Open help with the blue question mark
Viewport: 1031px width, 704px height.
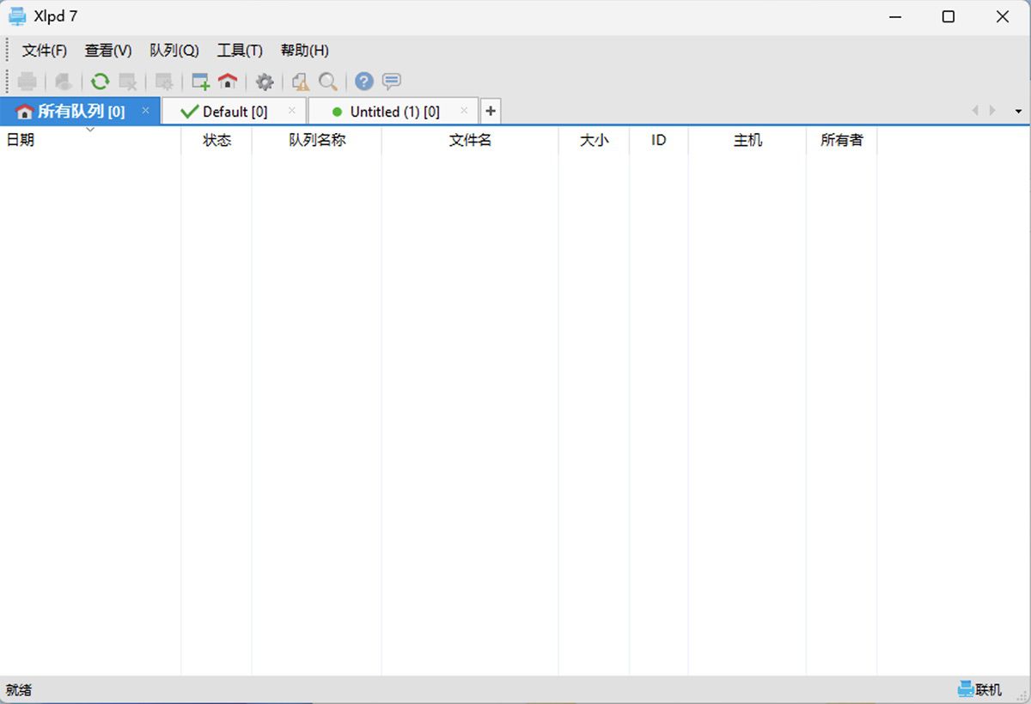click(x=364, y=82)
